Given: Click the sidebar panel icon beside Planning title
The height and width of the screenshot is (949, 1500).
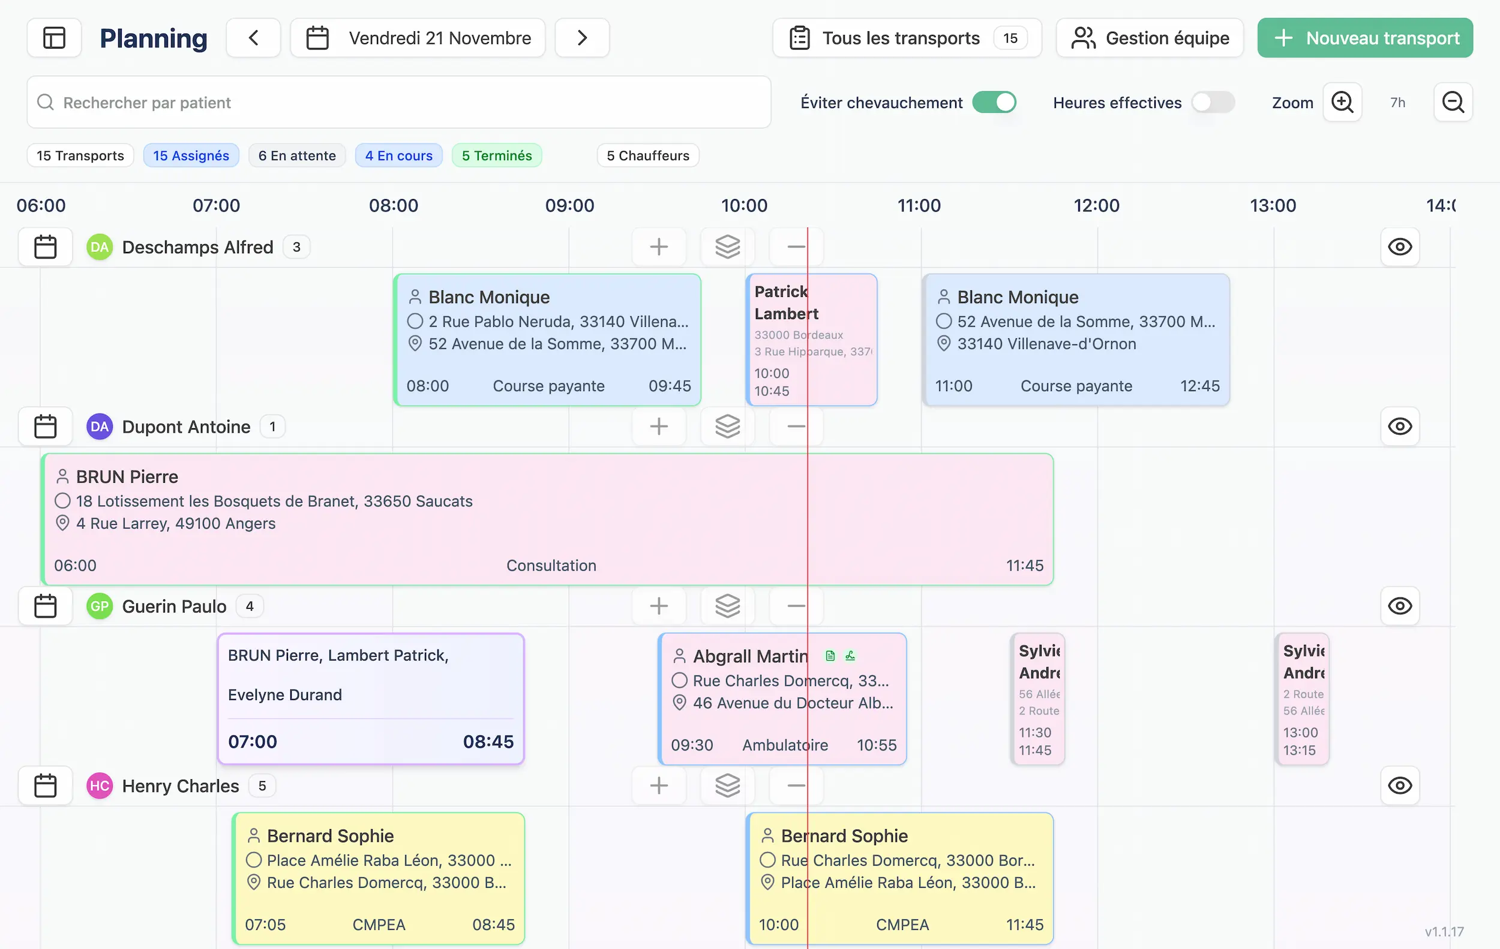Looking at the screenshot, I should click(54, 37).
